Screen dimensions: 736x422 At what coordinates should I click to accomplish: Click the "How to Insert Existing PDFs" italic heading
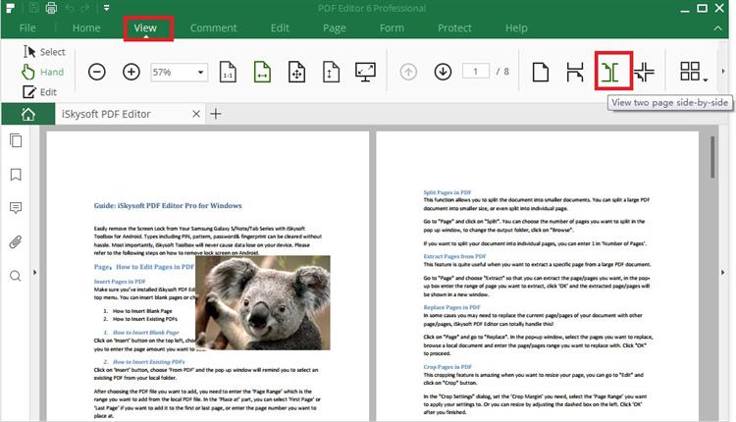pyautogui.click(x=148, y=362)
